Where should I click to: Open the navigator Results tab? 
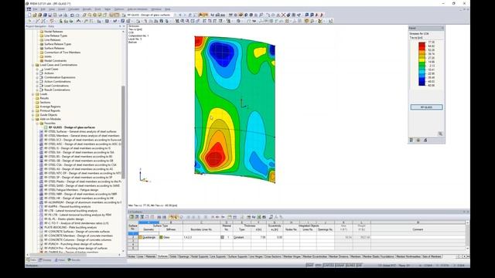click(74, 260)
